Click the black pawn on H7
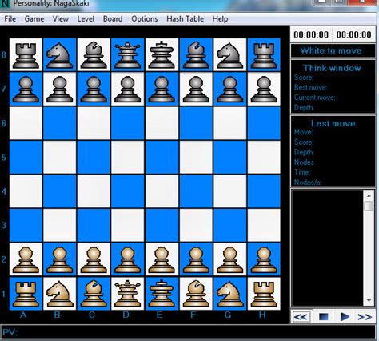Image resolution: width=379 pixels, height=341 pixels. [x=264, y=89]
